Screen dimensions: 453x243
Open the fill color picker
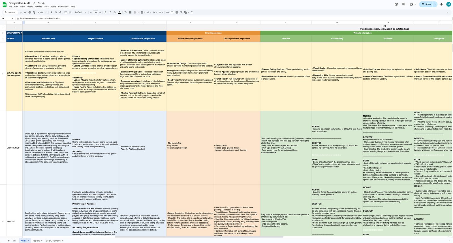125,12
